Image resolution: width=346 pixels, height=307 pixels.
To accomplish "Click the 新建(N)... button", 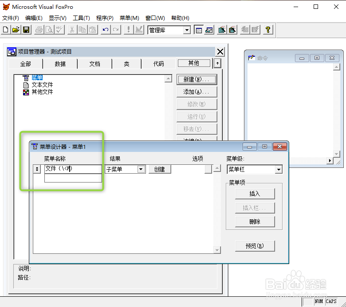I will (x=197, y=79).
